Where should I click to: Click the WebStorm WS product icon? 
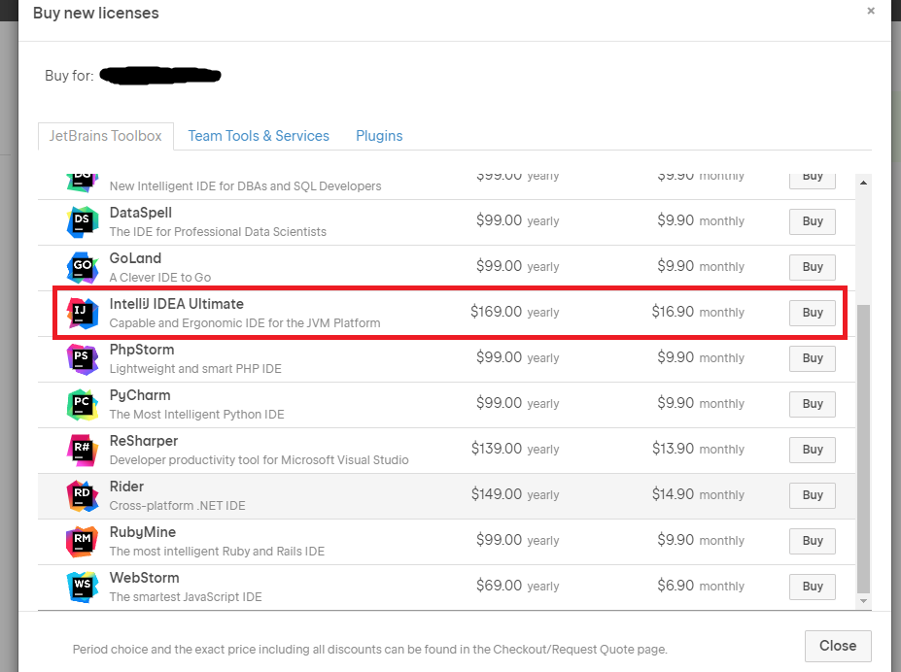tap(83, 587)
